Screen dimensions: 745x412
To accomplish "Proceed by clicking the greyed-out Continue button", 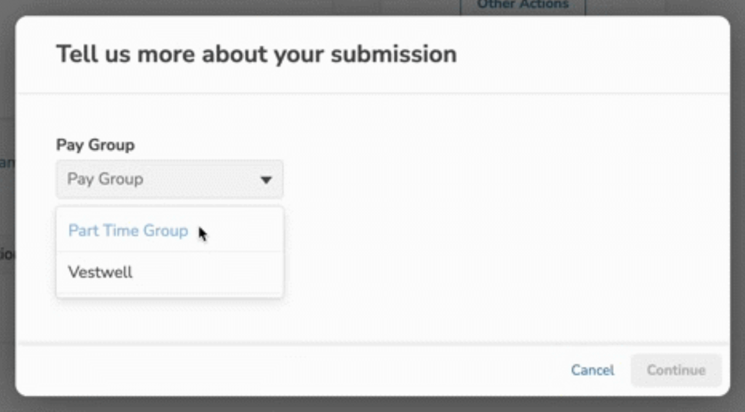I will coord(676,370).
